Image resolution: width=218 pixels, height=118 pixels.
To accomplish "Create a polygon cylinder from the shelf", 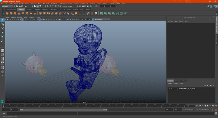I will pyautogui.click(x=15, y=13).
